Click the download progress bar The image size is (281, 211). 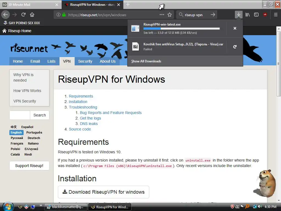point(182,29)
